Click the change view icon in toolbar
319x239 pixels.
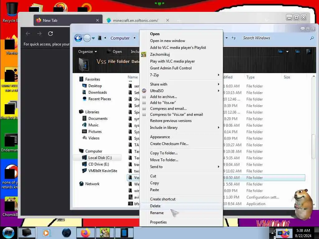(280, 52)
